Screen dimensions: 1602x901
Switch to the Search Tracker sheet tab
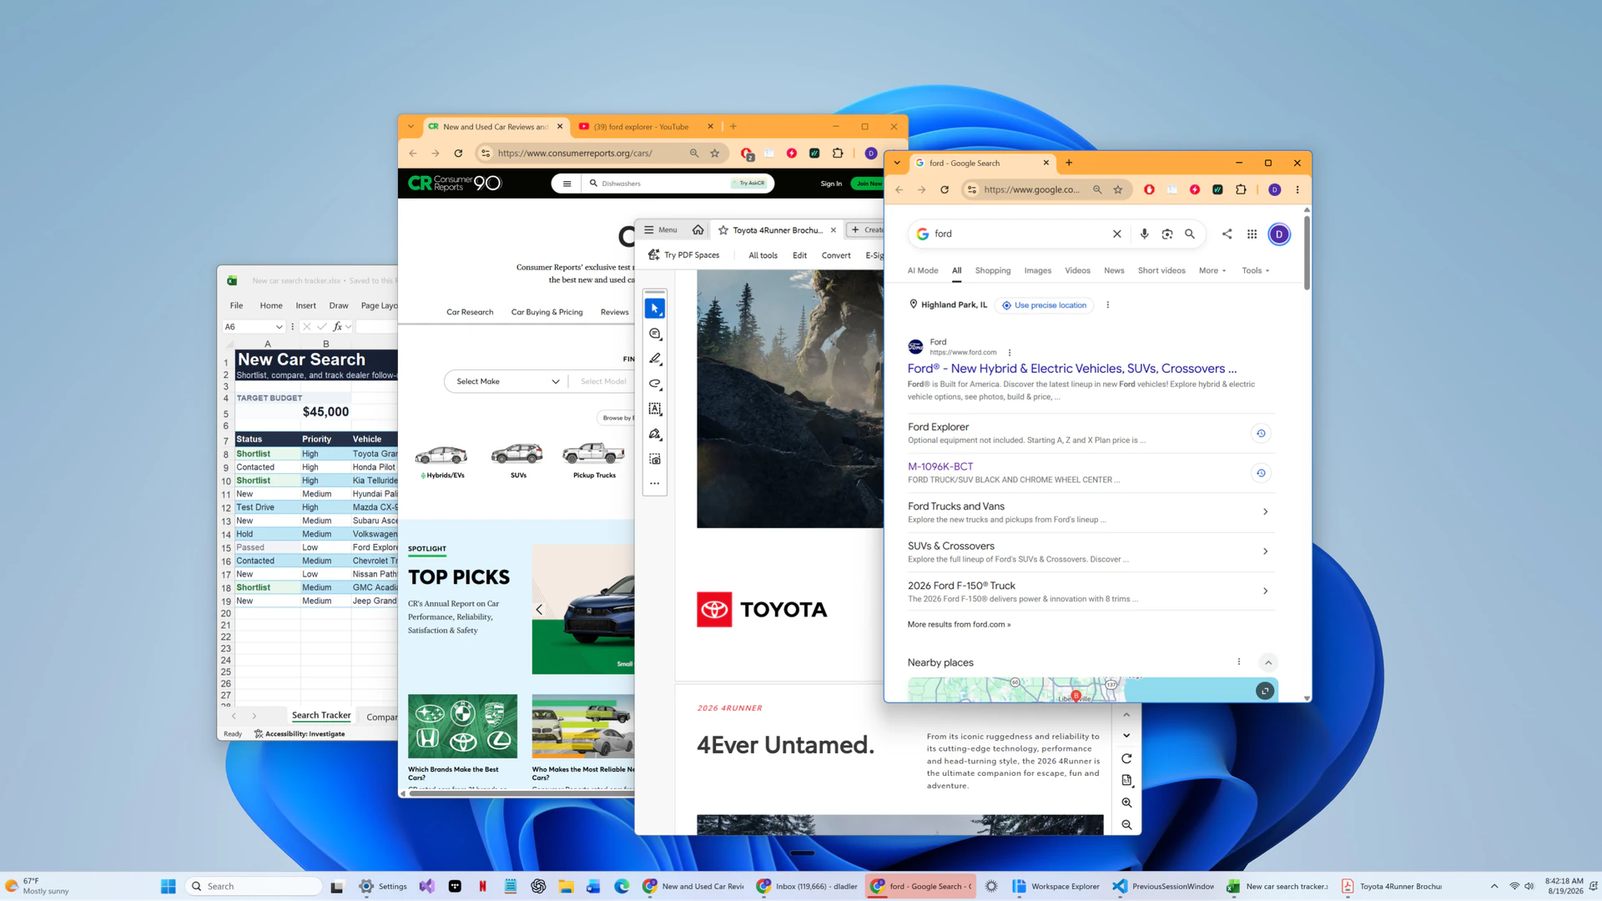321,716
